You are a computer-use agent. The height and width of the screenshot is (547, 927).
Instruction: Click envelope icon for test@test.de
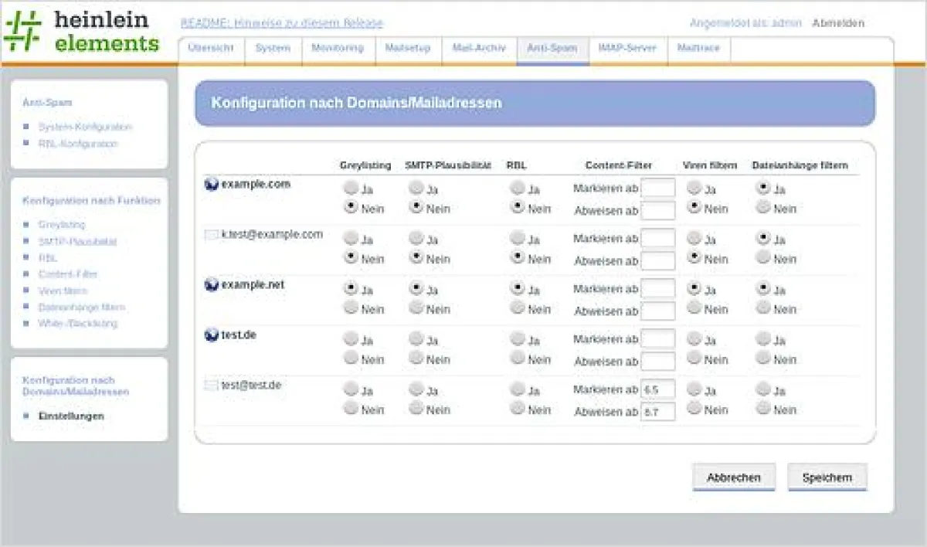pyautogui.click(x=211, y=385)
